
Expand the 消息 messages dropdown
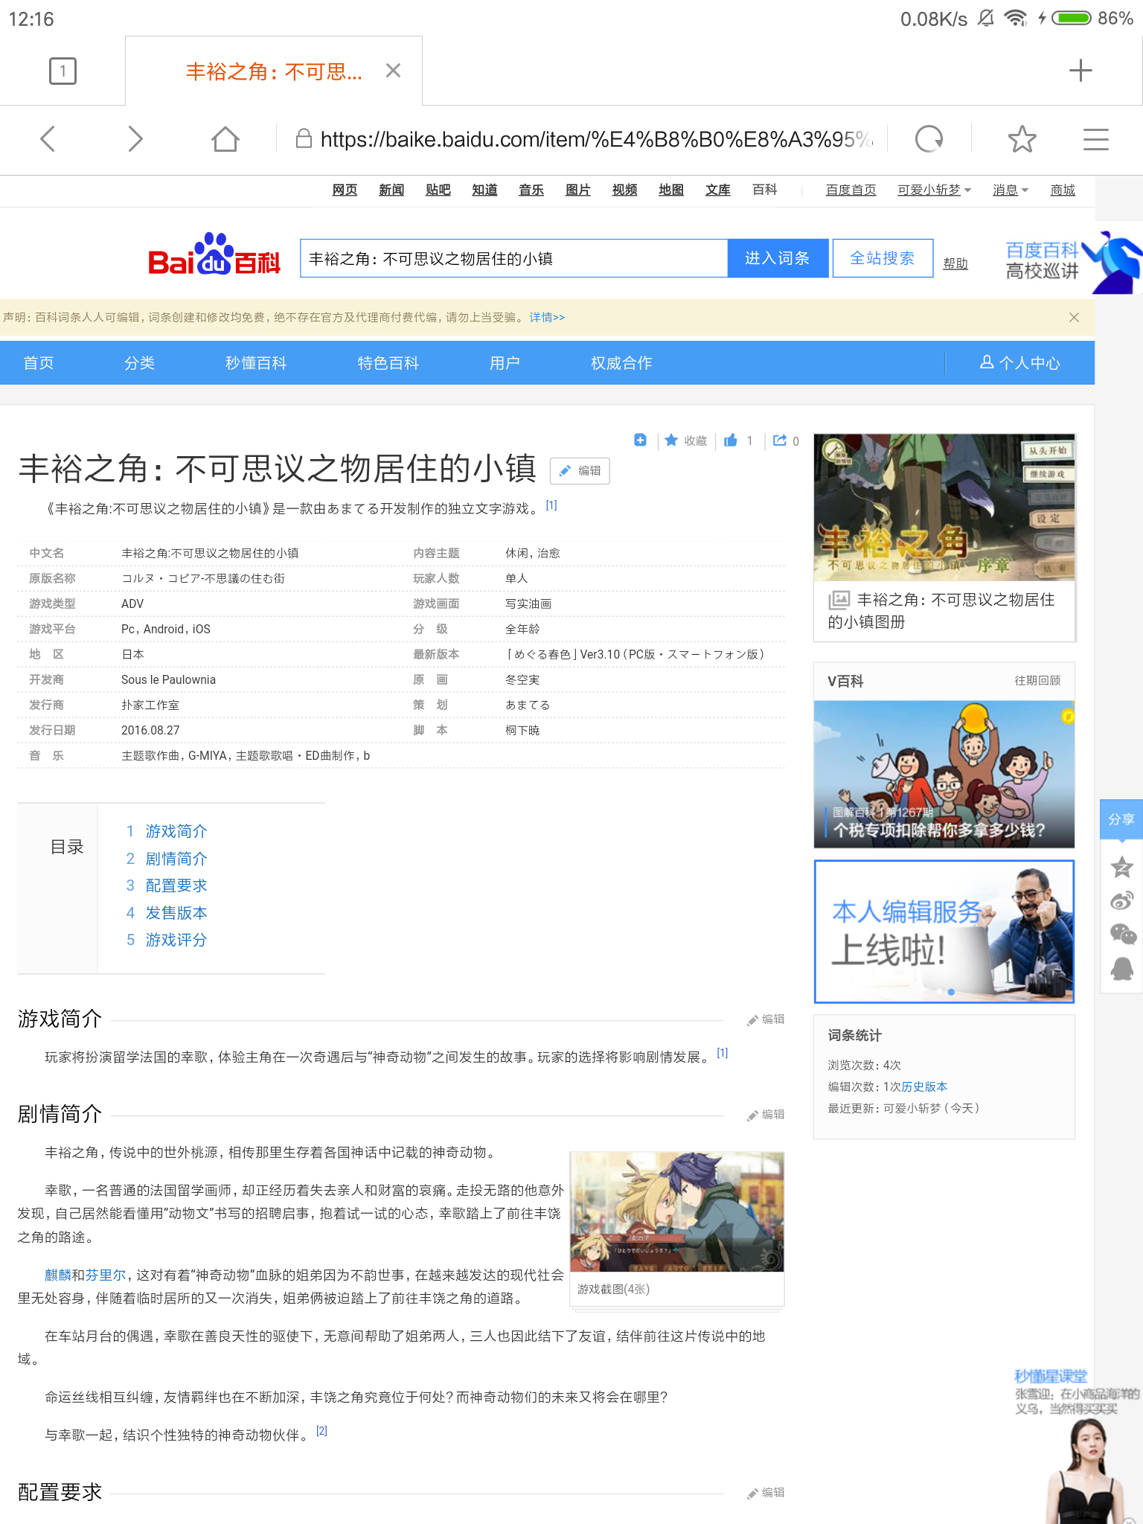click(x=1010, y=190)
